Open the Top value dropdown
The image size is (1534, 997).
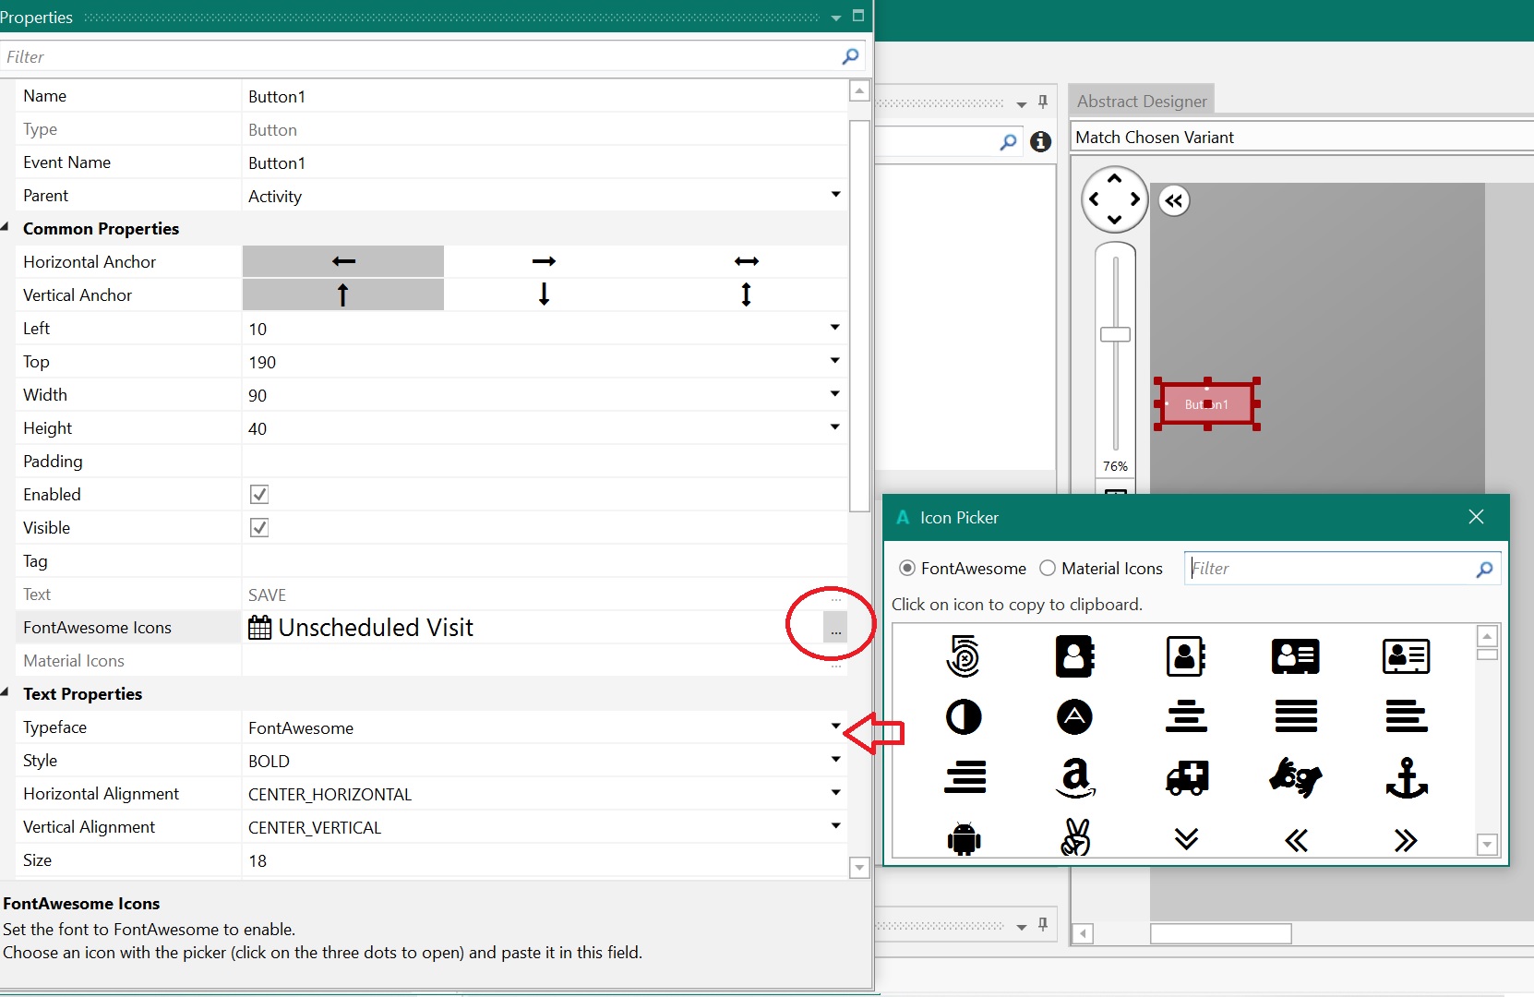tap(835, 361)
